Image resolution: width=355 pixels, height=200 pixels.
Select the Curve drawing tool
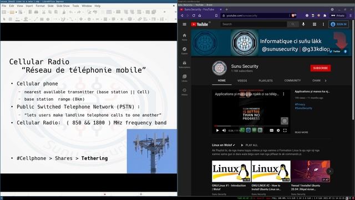tap(63, 19)
